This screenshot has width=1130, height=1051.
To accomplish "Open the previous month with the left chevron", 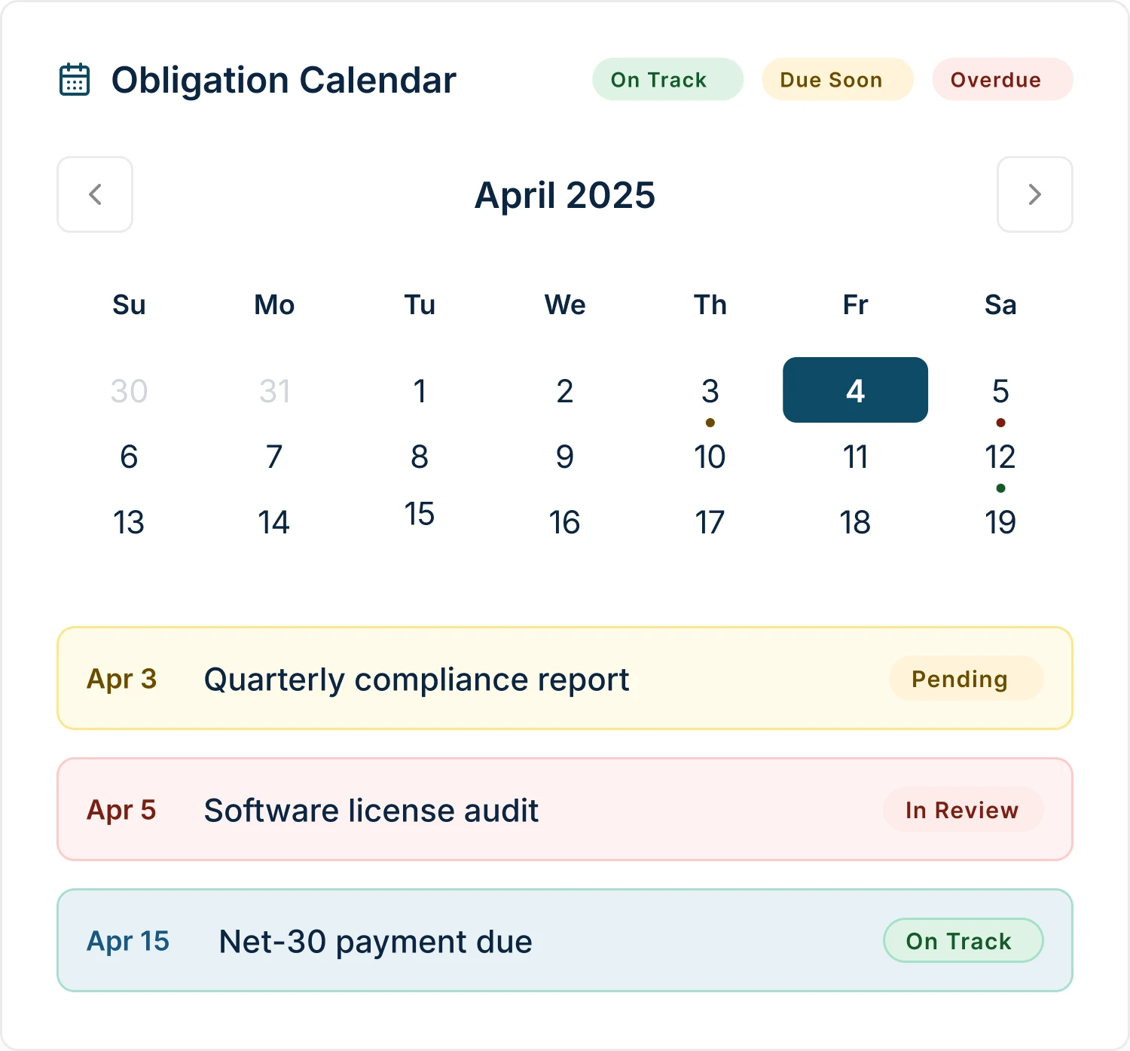I will tap(94, 194).
